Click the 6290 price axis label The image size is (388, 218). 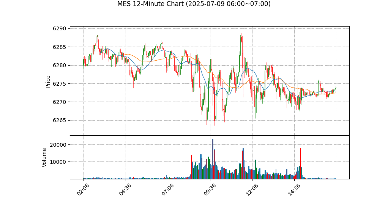pos(60,29)
